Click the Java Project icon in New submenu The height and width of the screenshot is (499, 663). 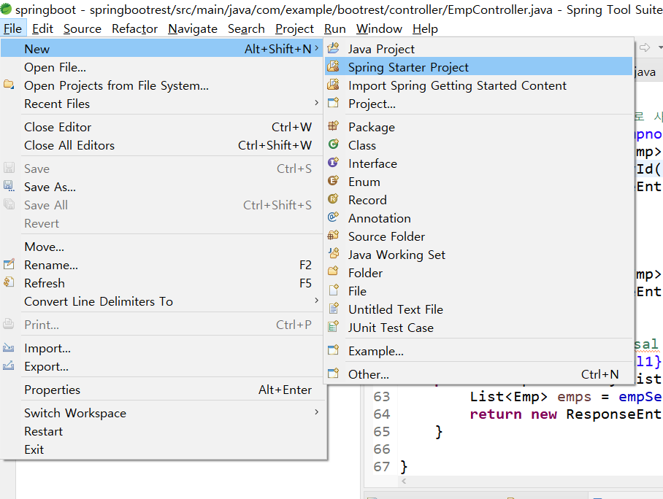(333, 48)
